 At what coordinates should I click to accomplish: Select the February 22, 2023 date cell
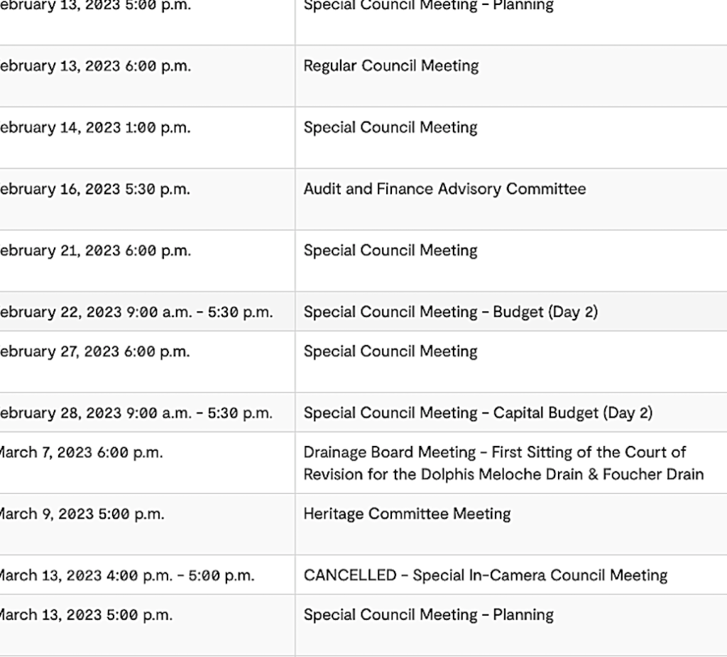point(136,312)
